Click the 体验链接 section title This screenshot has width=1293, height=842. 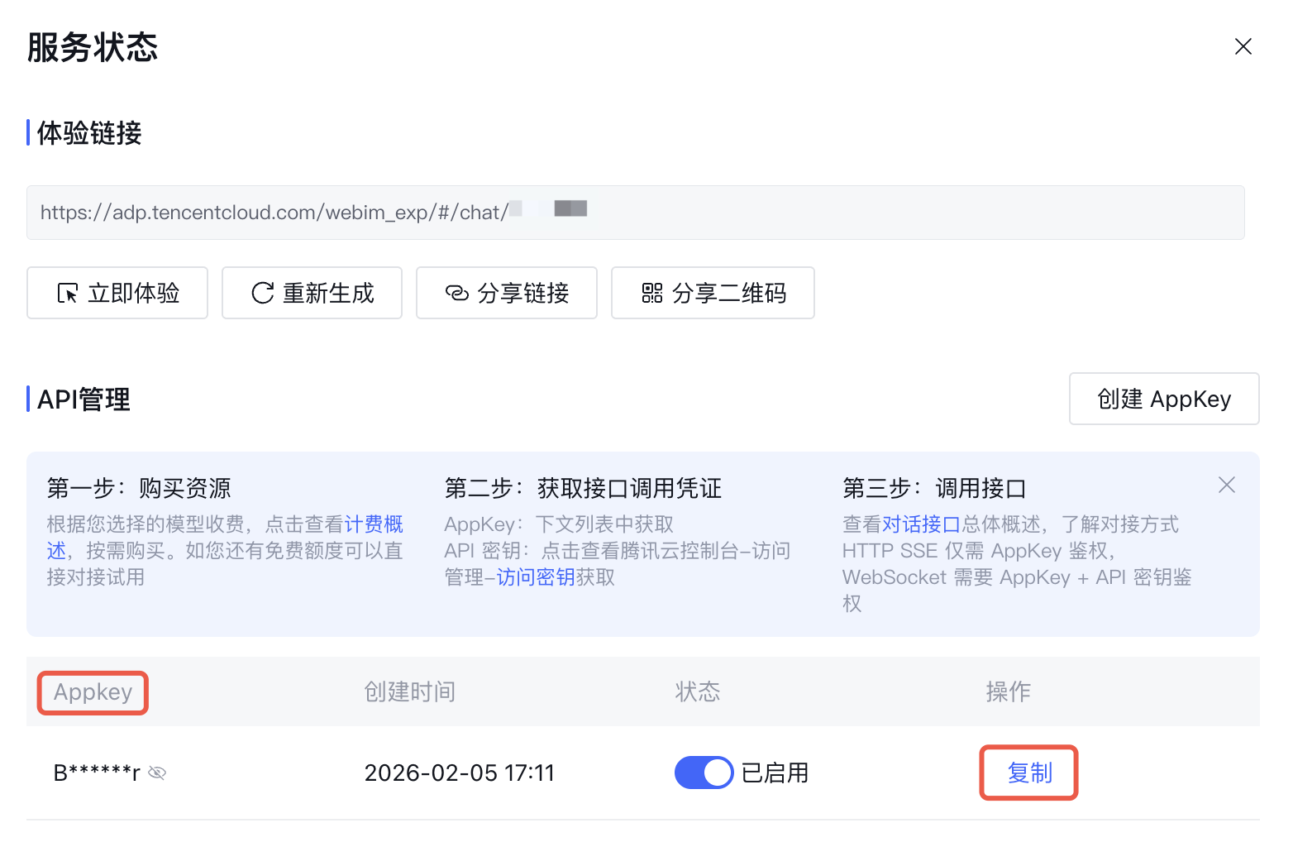(x=89, y=133)
